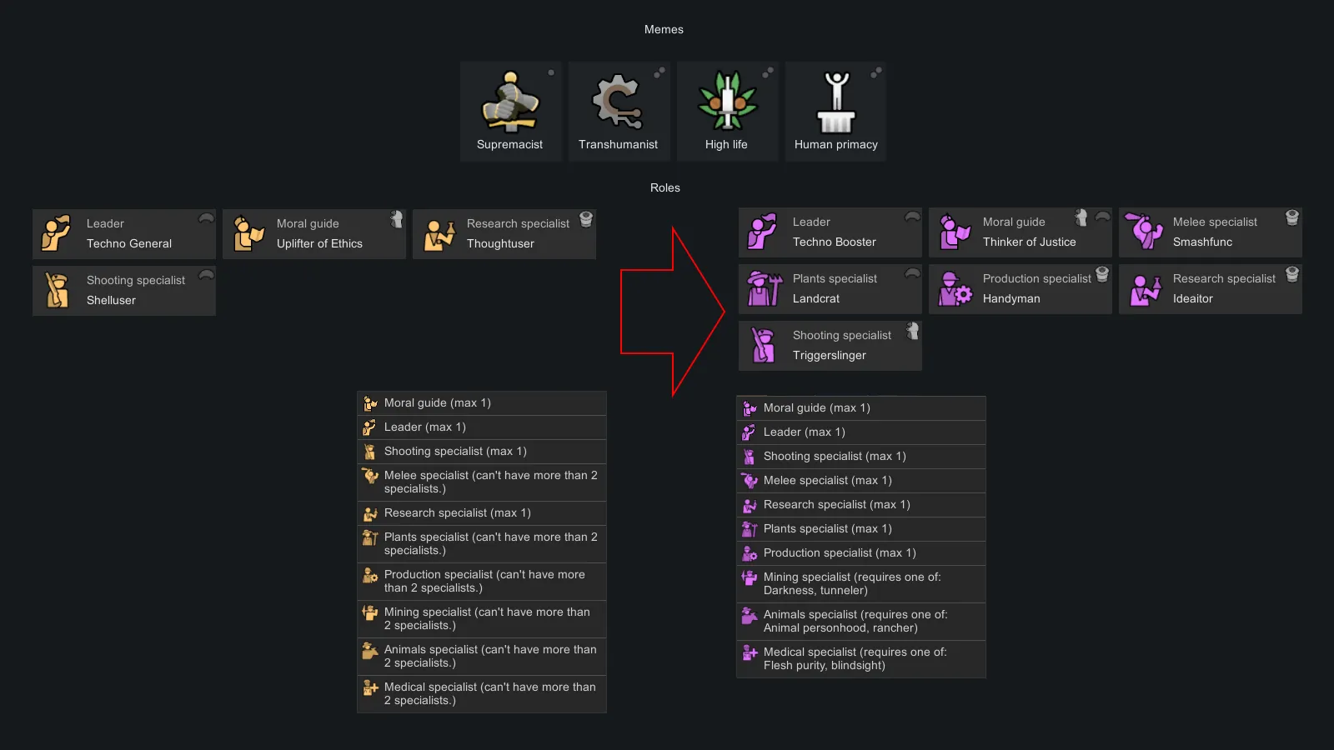Choose Moral guide (max 1) in left list
This screenshot has width=1334, height=750.
482,403
